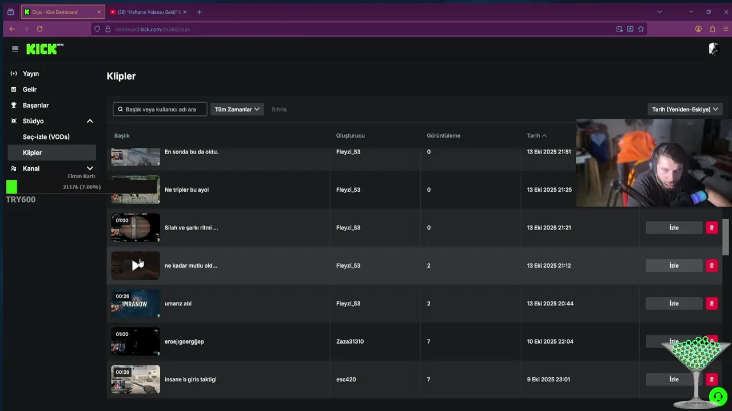
Task: Delete the 'Silah ve şarkı ritmi' clip
Action: coord(711,228)
